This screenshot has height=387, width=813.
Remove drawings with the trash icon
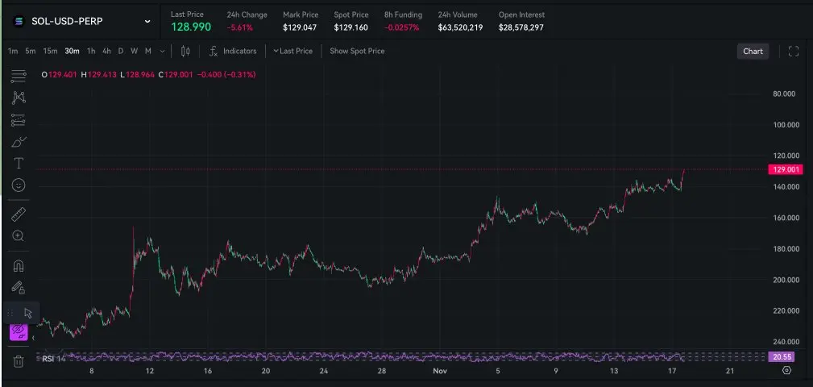[19, 361]
